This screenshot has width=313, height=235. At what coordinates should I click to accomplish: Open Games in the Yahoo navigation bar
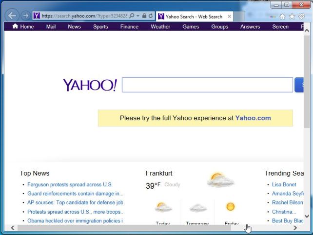click(x=191, y=27)
